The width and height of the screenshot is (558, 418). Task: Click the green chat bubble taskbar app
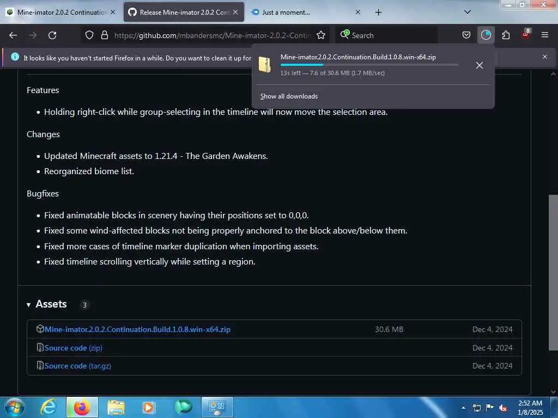tap(184, 407)
